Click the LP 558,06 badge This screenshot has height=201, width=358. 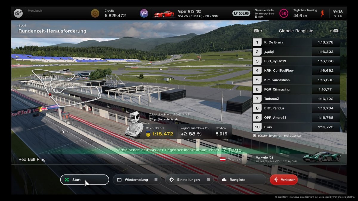pos(241,13)
